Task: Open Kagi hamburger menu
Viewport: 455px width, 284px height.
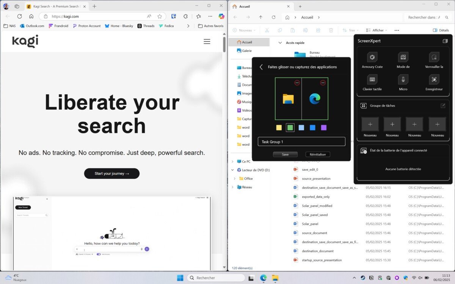Action: [x=207, y=42]
